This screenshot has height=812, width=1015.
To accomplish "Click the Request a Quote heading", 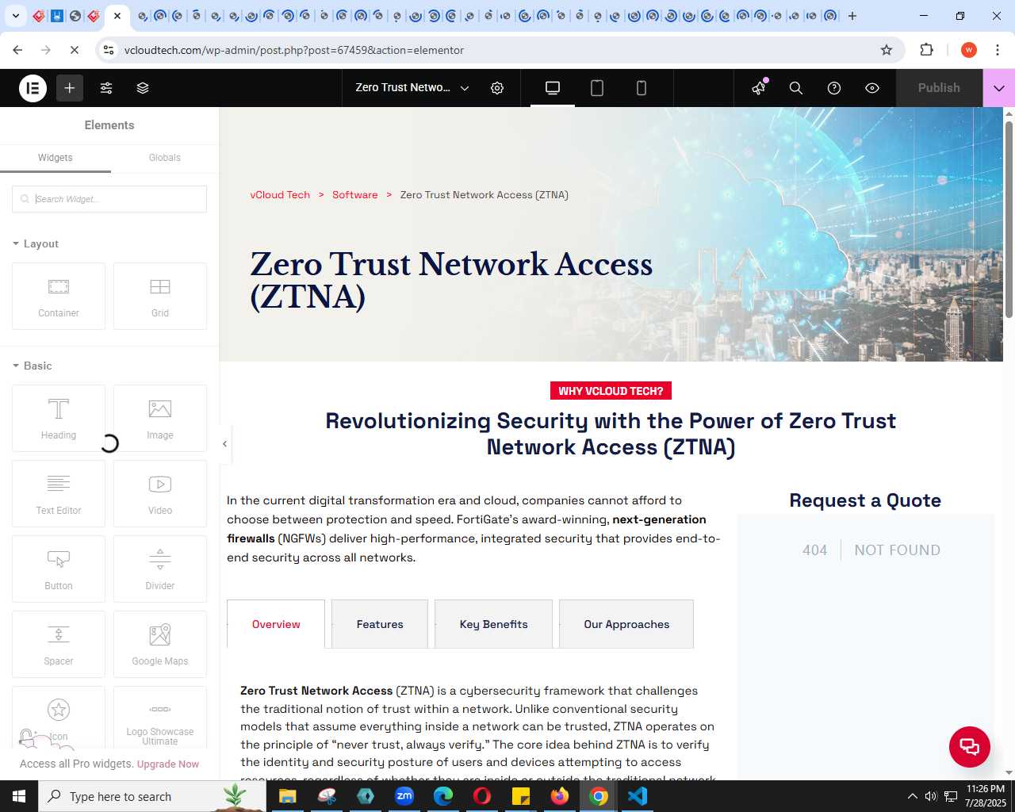I will 865,500.
